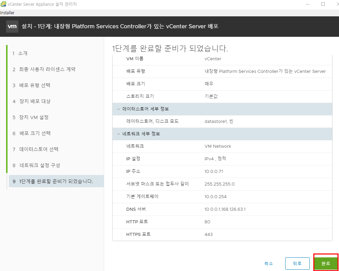The image size is (339, 271).
Task: Select step 3 배포 유형 선택
Action: pos(31,85)
